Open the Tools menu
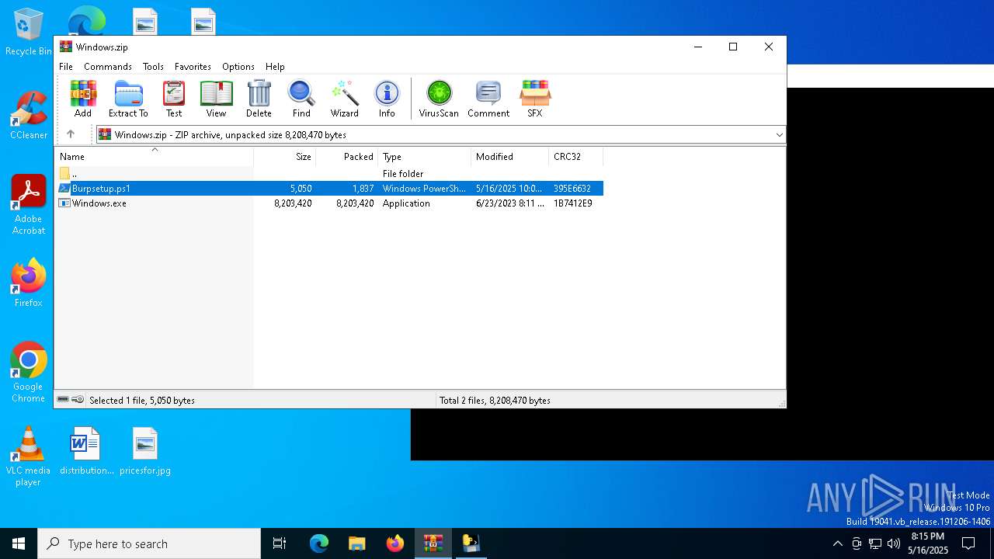This screenshot has height=559, width=994. (x=153, y=67)
